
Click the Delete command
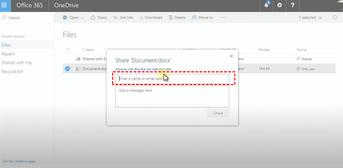click(x=177, y=17)
